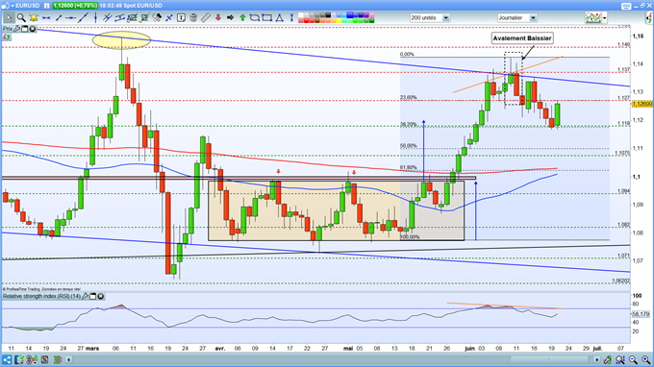
Task: Click the share icon in bottom bar
Action: coord(7,359)
